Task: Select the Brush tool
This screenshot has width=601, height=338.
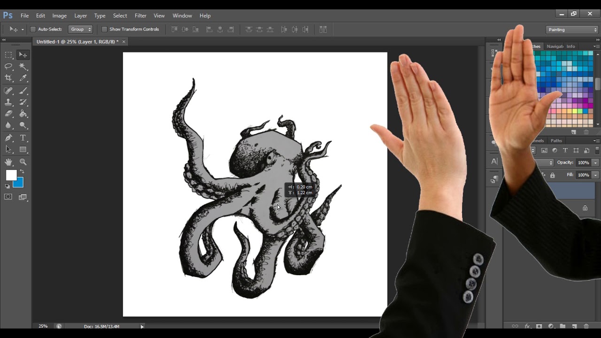Action: click(23, 91)
